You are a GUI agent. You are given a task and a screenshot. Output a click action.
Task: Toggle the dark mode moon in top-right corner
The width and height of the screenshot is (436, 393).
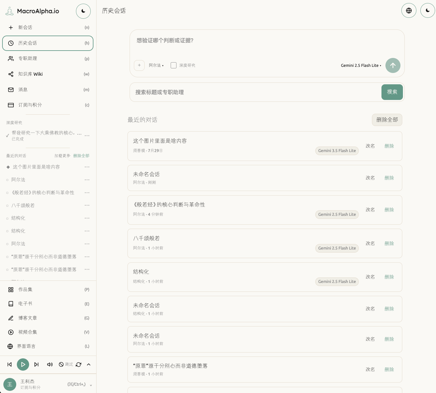click(428, 10)
